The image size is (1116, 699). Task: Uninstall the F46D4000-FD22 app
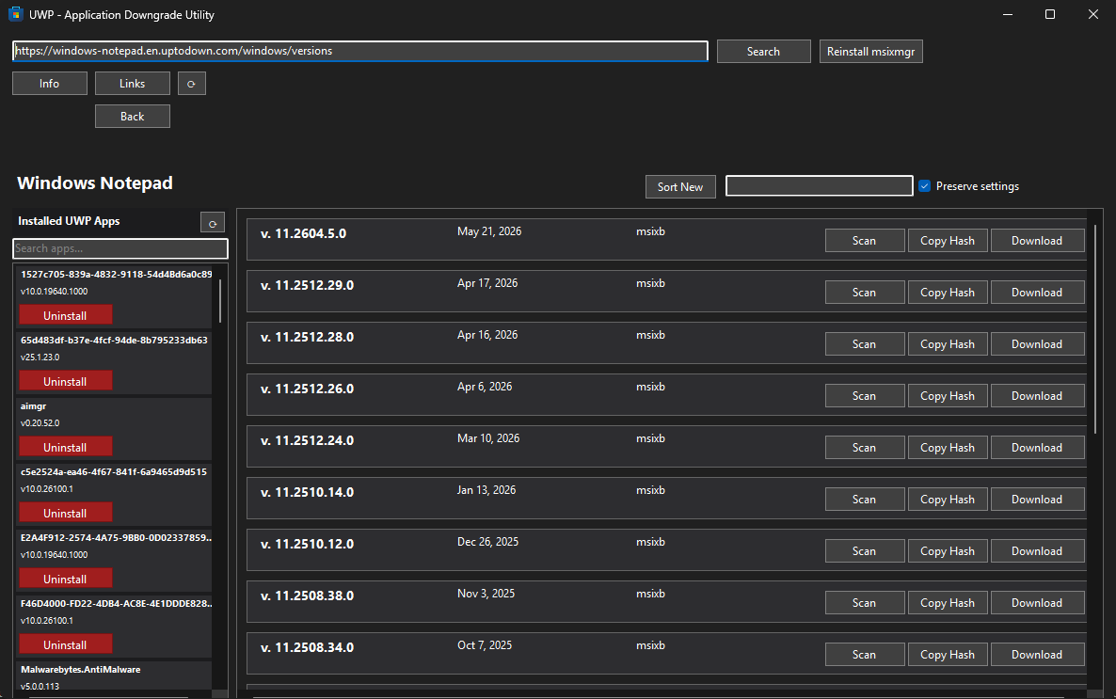[66, 644]
